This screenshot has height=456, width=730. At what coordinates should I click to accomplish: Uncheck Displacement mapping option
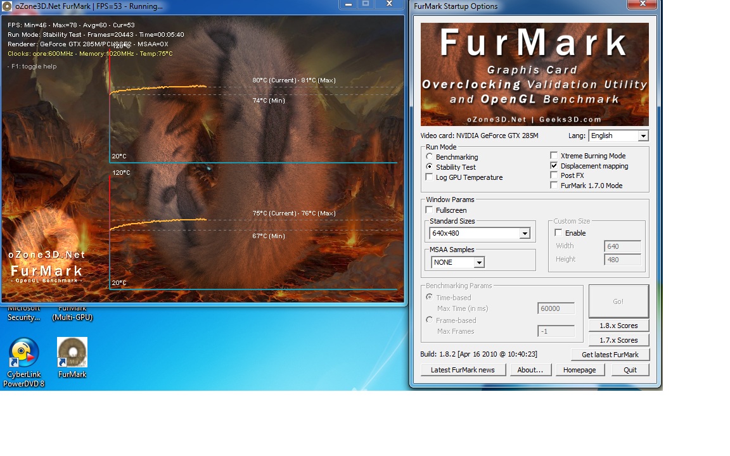coord(554,166)
